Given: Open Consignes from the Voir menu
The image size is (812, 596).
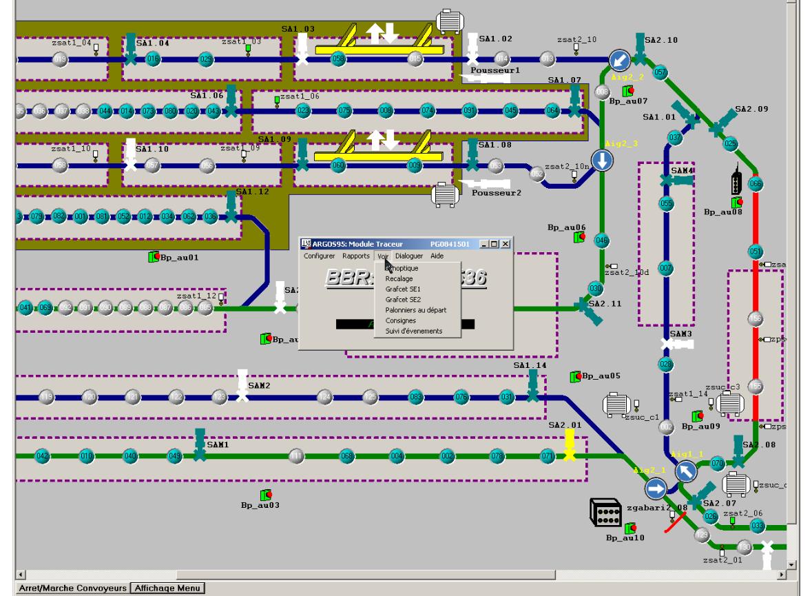Looking at the screenshot, I should [x=417, y=320].
